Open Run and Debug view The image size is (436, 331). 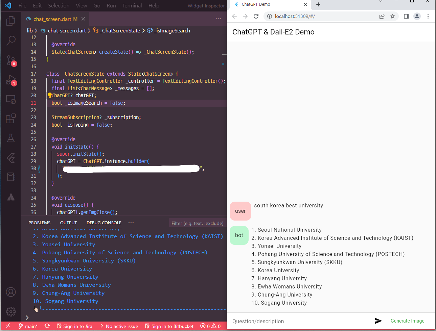(11, 80)
